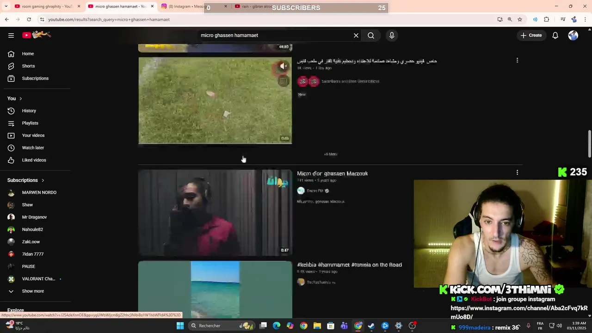This screenshot has height=333, width=592.
Task: Play the sea beach video thumbnail
Action: (215, 289)
